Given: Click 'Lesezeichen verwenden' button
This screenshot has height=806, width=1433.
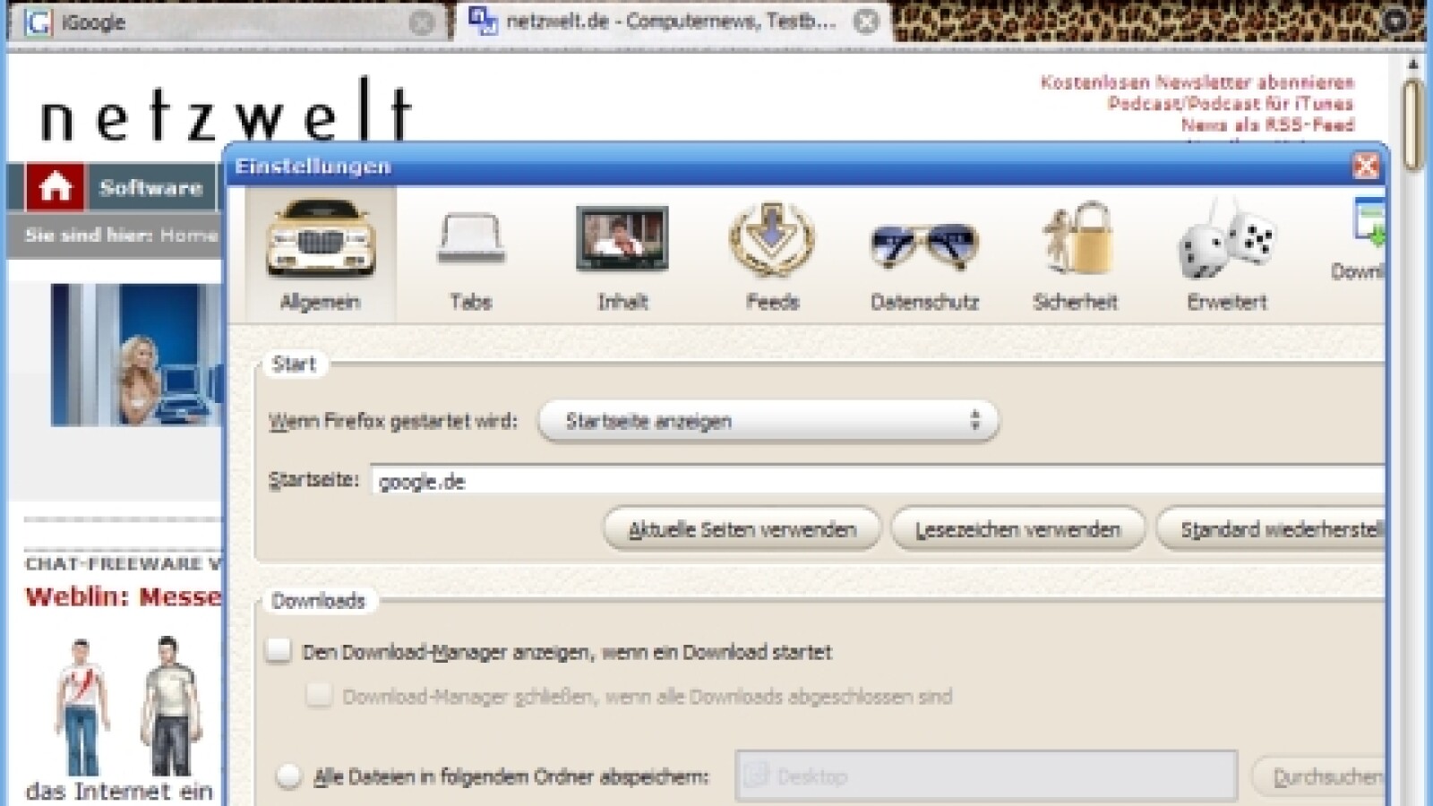Looking at the screenshot, I should point(1017,530).
